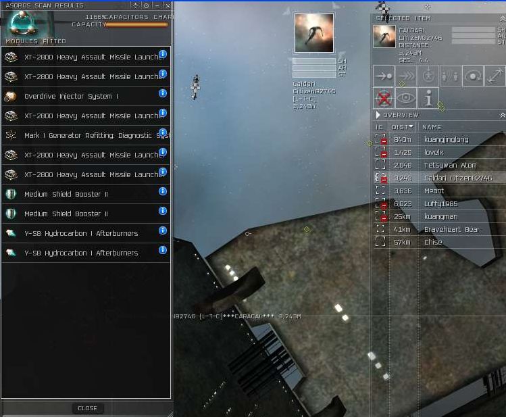Open the Overview triangle dropdown menu
Viewport: 506px width, 417px height.
[x=378, y=116]
